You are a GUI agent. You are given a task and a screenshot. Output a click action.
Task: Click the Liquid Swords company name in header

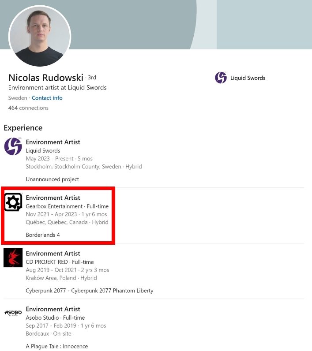click(x=248, y=78)
